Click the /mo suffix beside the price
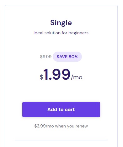The image size is (123, 147). pos(77,77)
